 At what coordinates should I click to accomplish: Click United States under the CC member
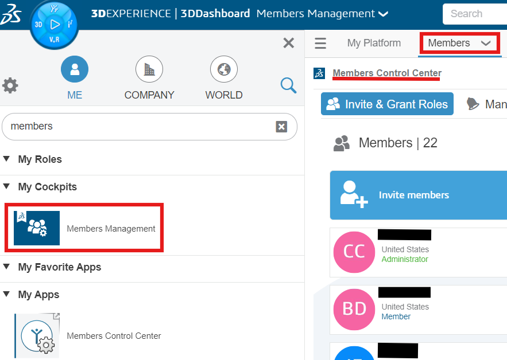405,249
